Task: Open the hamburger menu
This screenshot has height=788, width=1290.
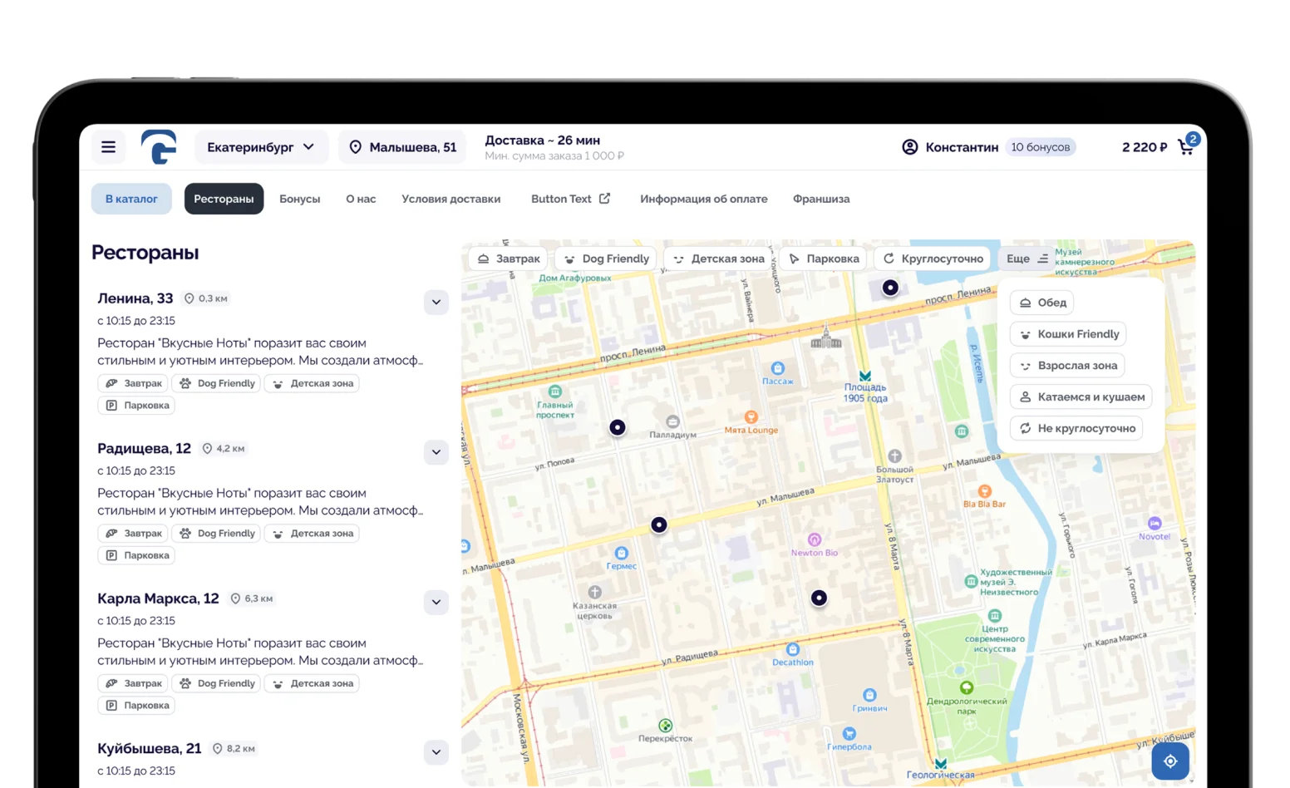Action: point(108,147)
